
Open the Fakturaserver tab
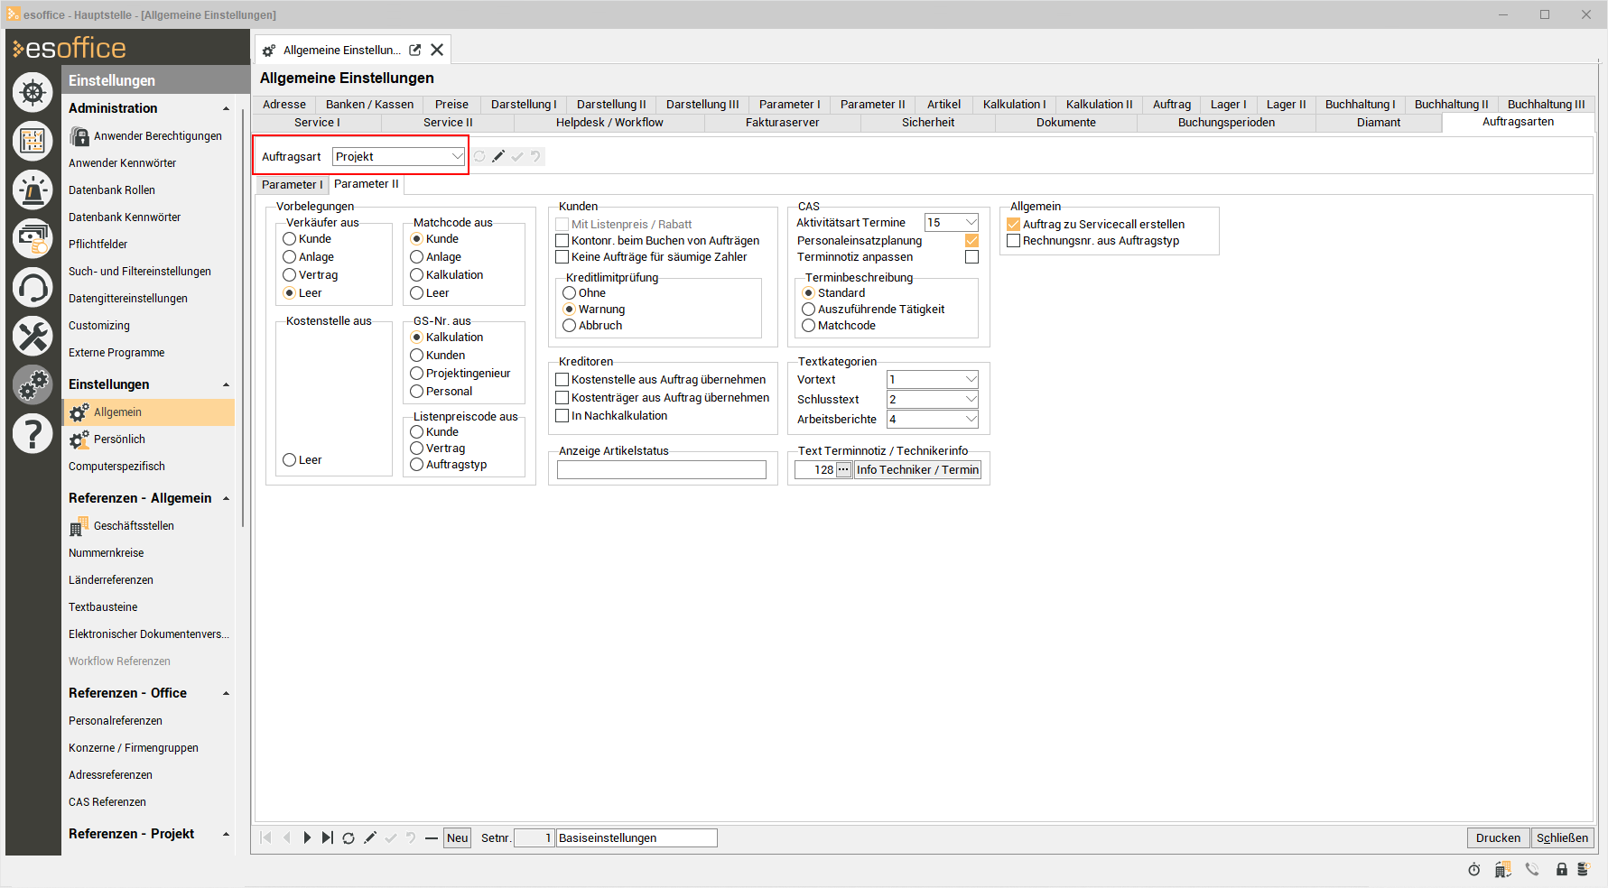[782, 123]
